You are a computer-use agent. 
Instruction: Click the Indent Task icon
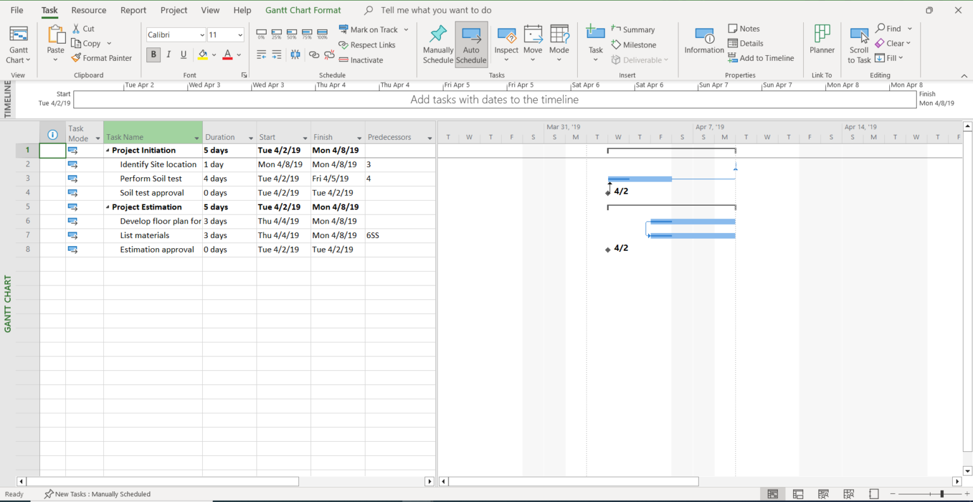click(x=277, y=54)
